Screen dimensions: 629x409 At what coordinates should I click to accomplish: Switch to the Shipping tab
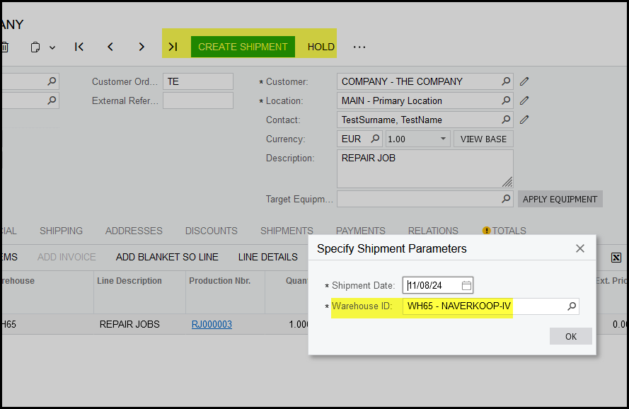click(61, 231)
